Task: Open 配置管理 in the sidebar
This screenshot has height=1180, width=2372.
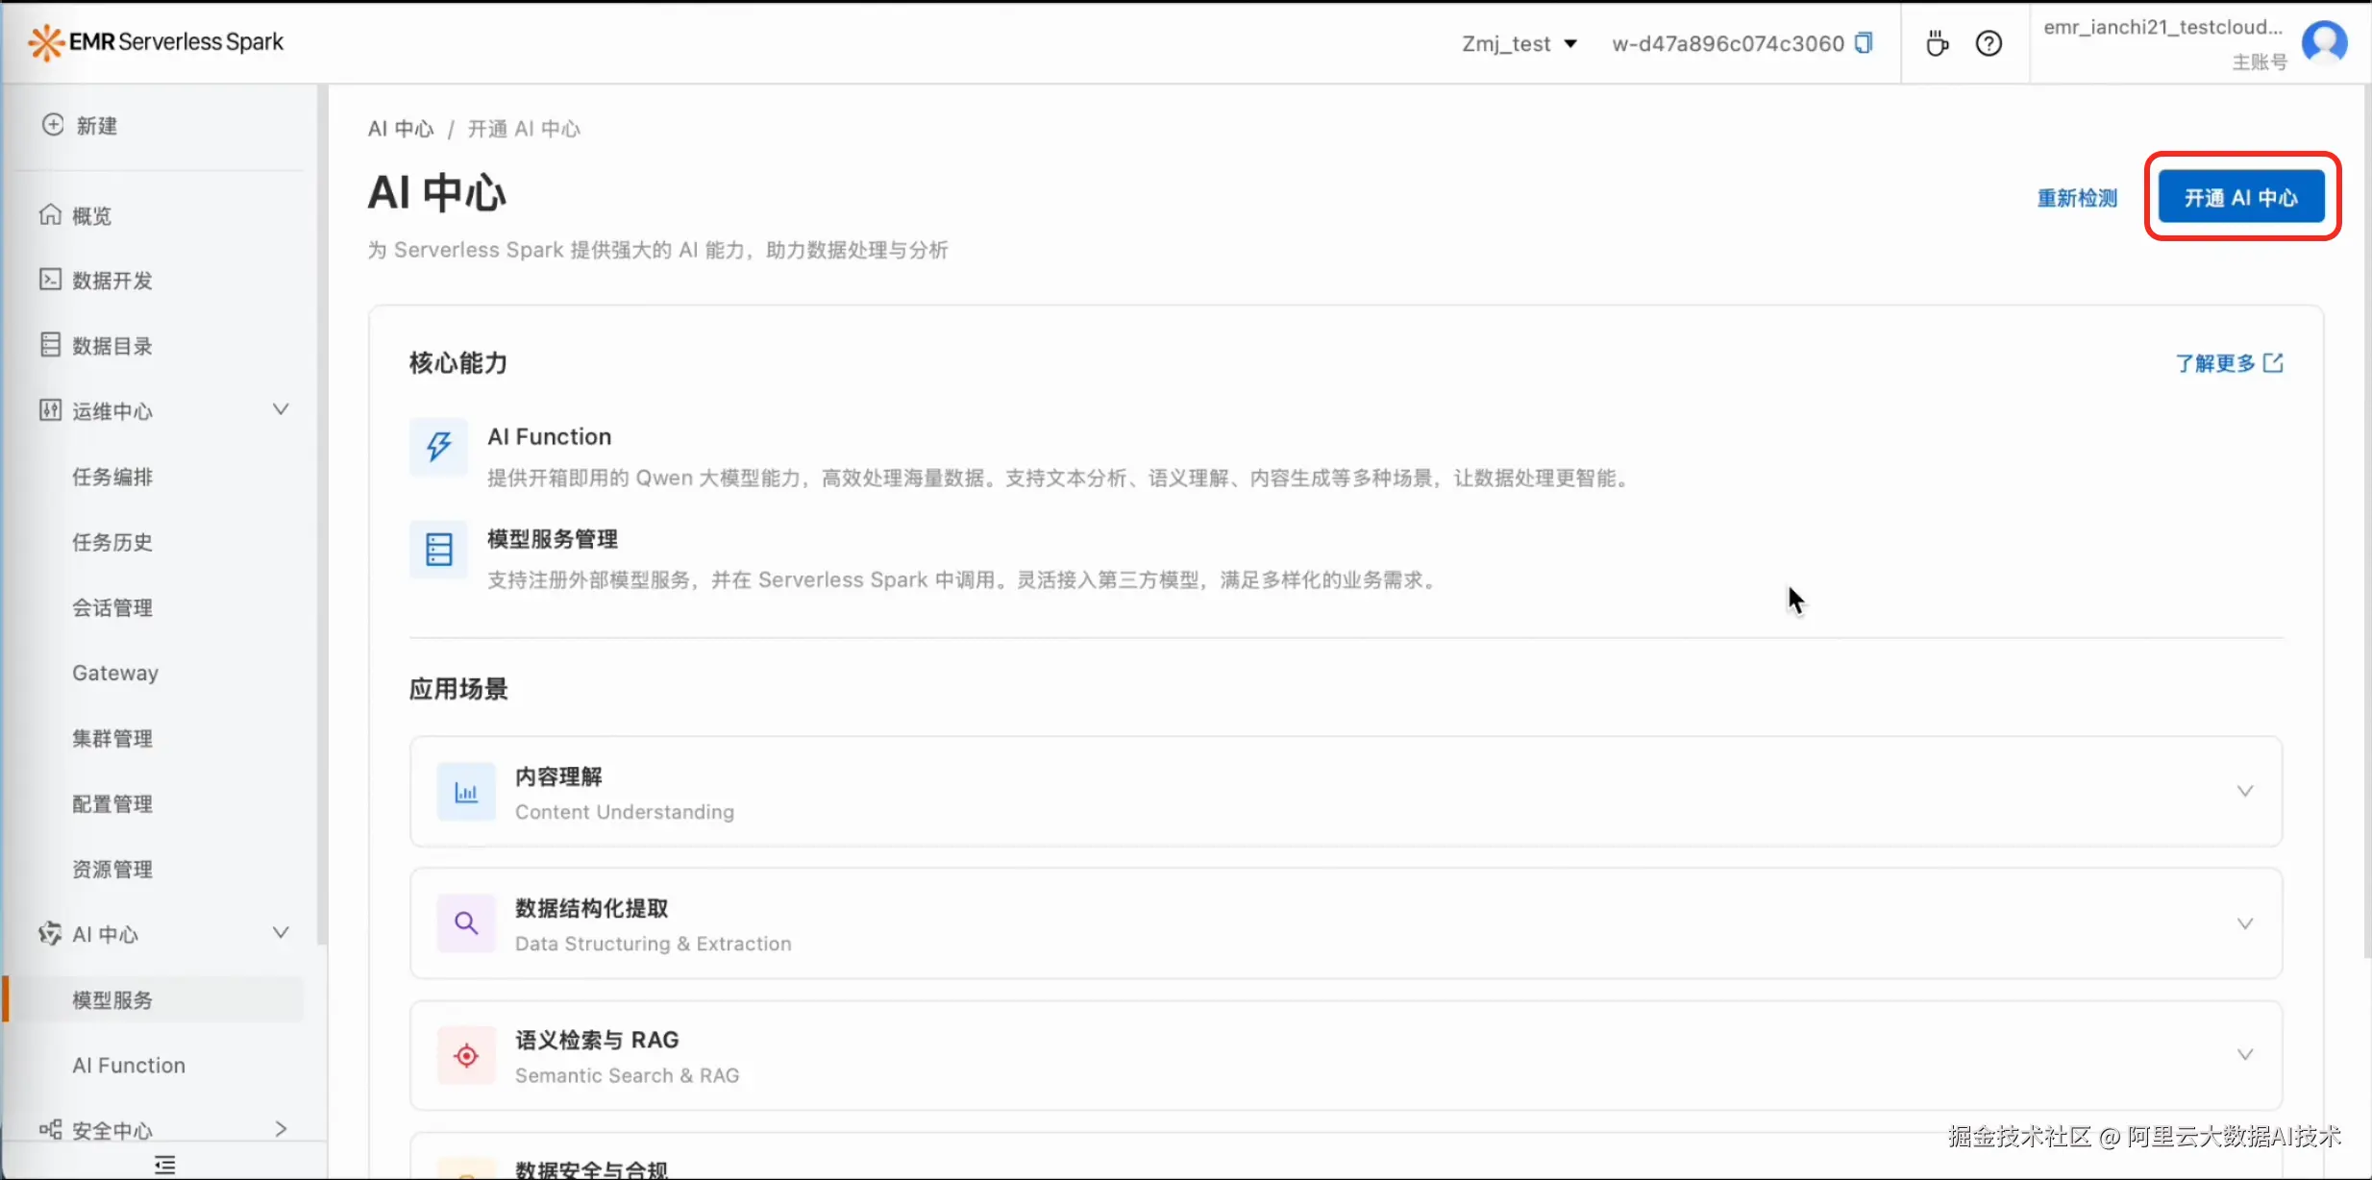Action: (x=112, y=803)
